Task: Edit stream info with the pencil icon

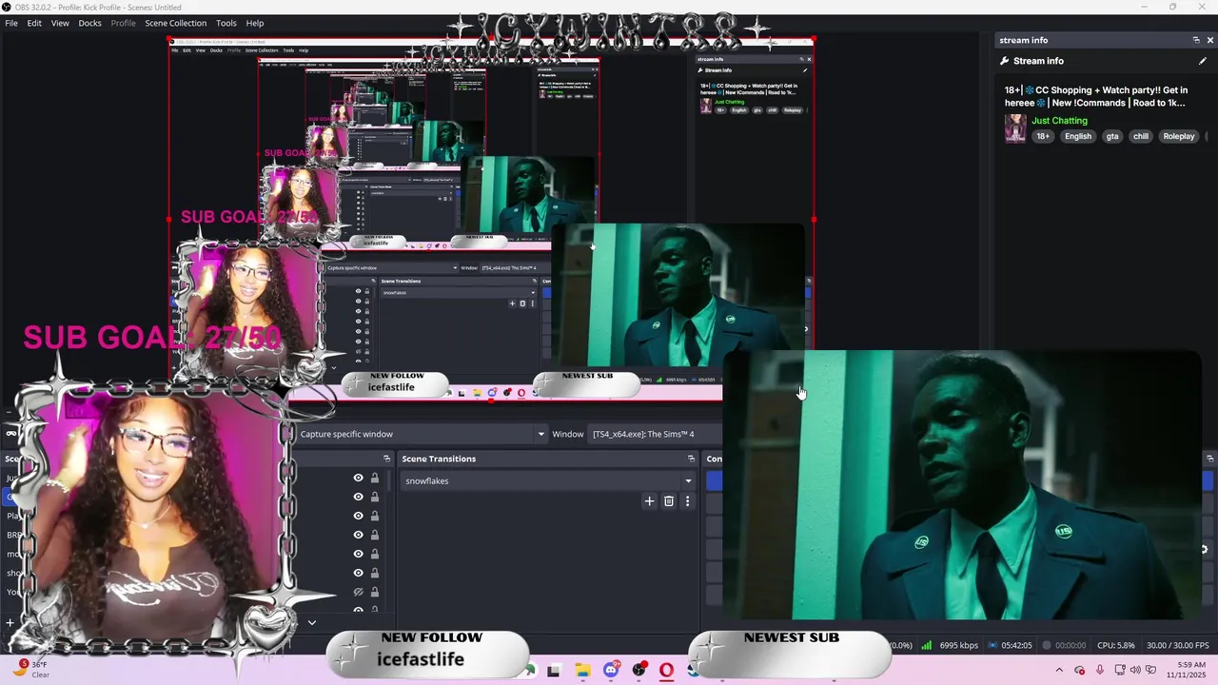Action: [x=1203, y=61]
